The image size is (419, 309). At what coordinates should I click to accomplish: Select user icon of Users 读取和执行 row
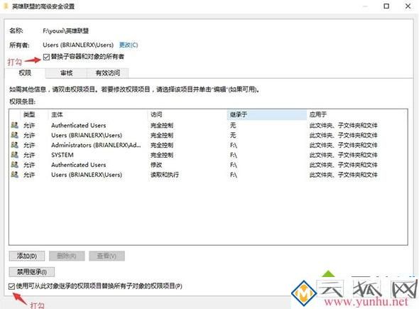(15, 175)
